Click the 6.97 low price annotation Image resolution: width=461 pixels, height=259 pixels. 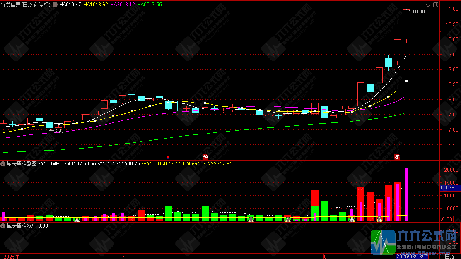pyautogui.click(x=59, y=131)
